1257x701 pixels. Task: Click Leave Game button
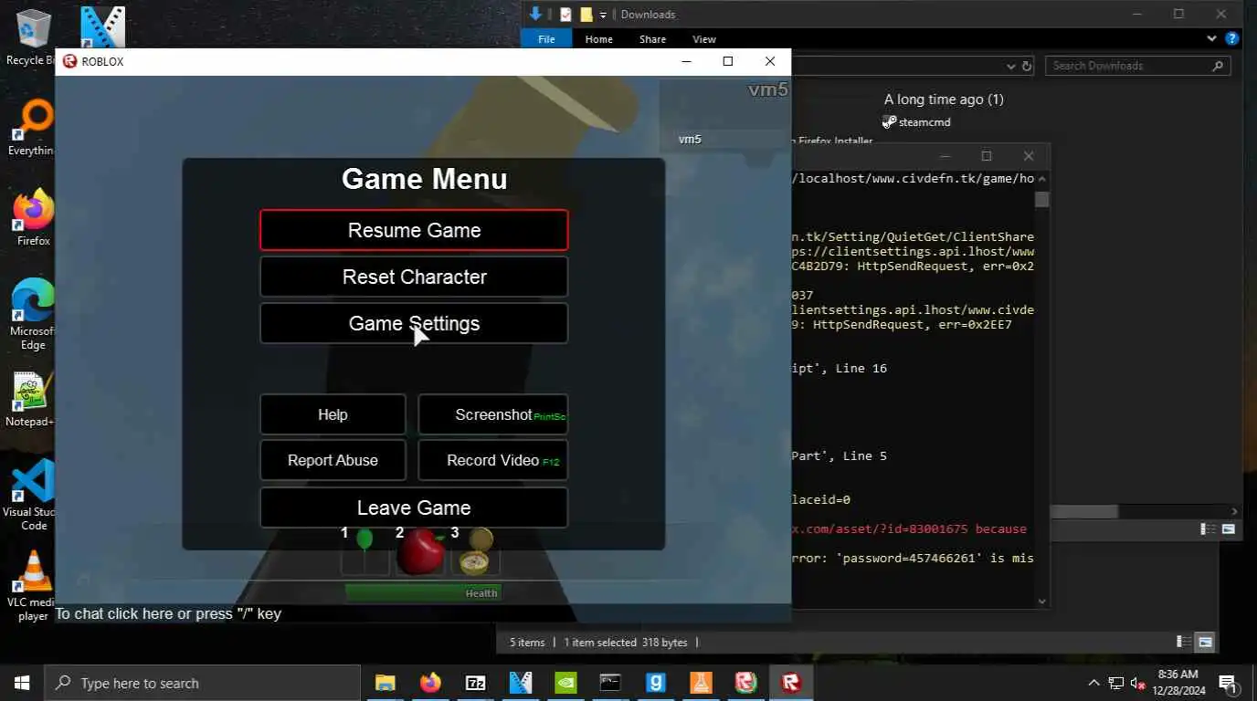point(414,507)
